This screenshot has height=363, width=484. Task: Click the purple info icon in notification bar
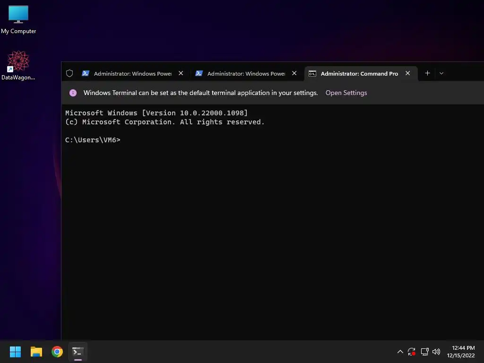(73, 93)
